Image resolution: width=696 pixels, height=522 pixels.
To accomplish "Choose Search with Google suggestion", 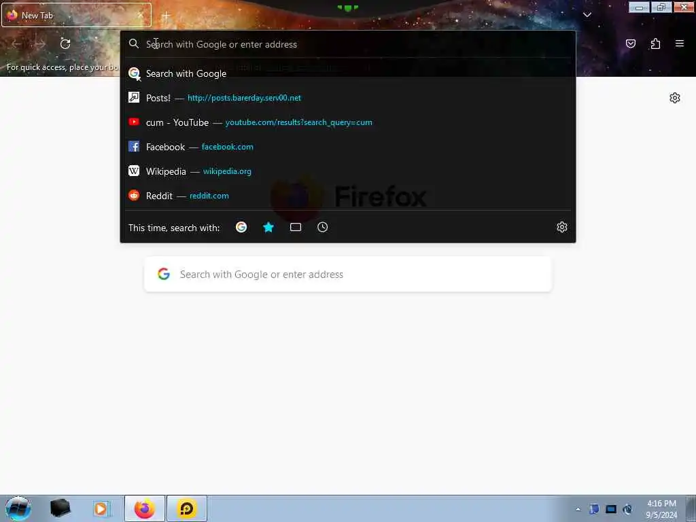I will coord(348,73).
